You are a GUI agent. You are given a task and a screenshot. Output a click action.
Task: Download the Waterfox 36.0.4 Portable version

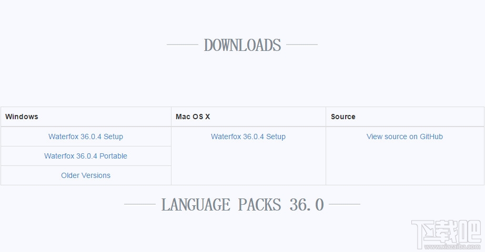86,156
